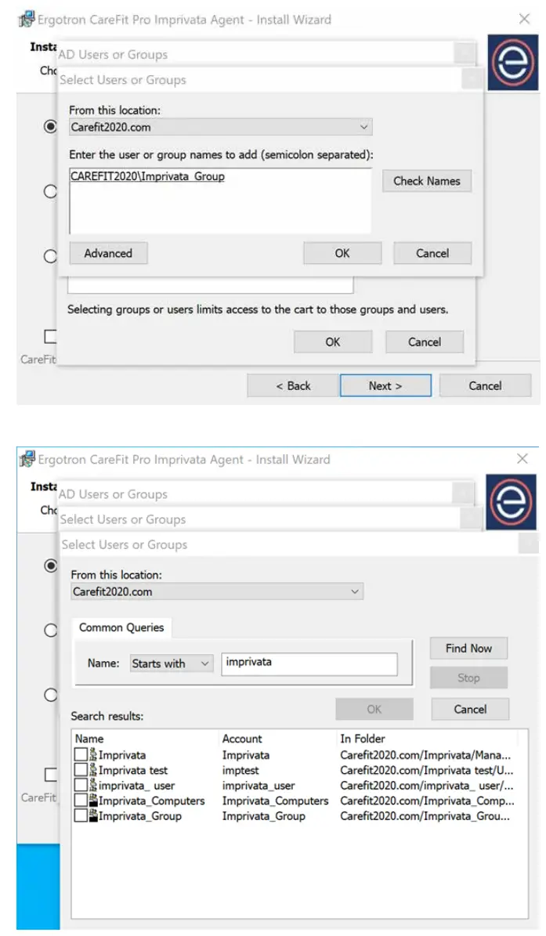The image size is (546, 936).
Task: Toggle checkbox above CareFit label in Find Now wizard
Action: point(52,775)
